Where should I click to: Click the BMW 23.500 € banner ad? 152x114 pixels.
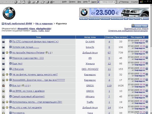[114, 12]
